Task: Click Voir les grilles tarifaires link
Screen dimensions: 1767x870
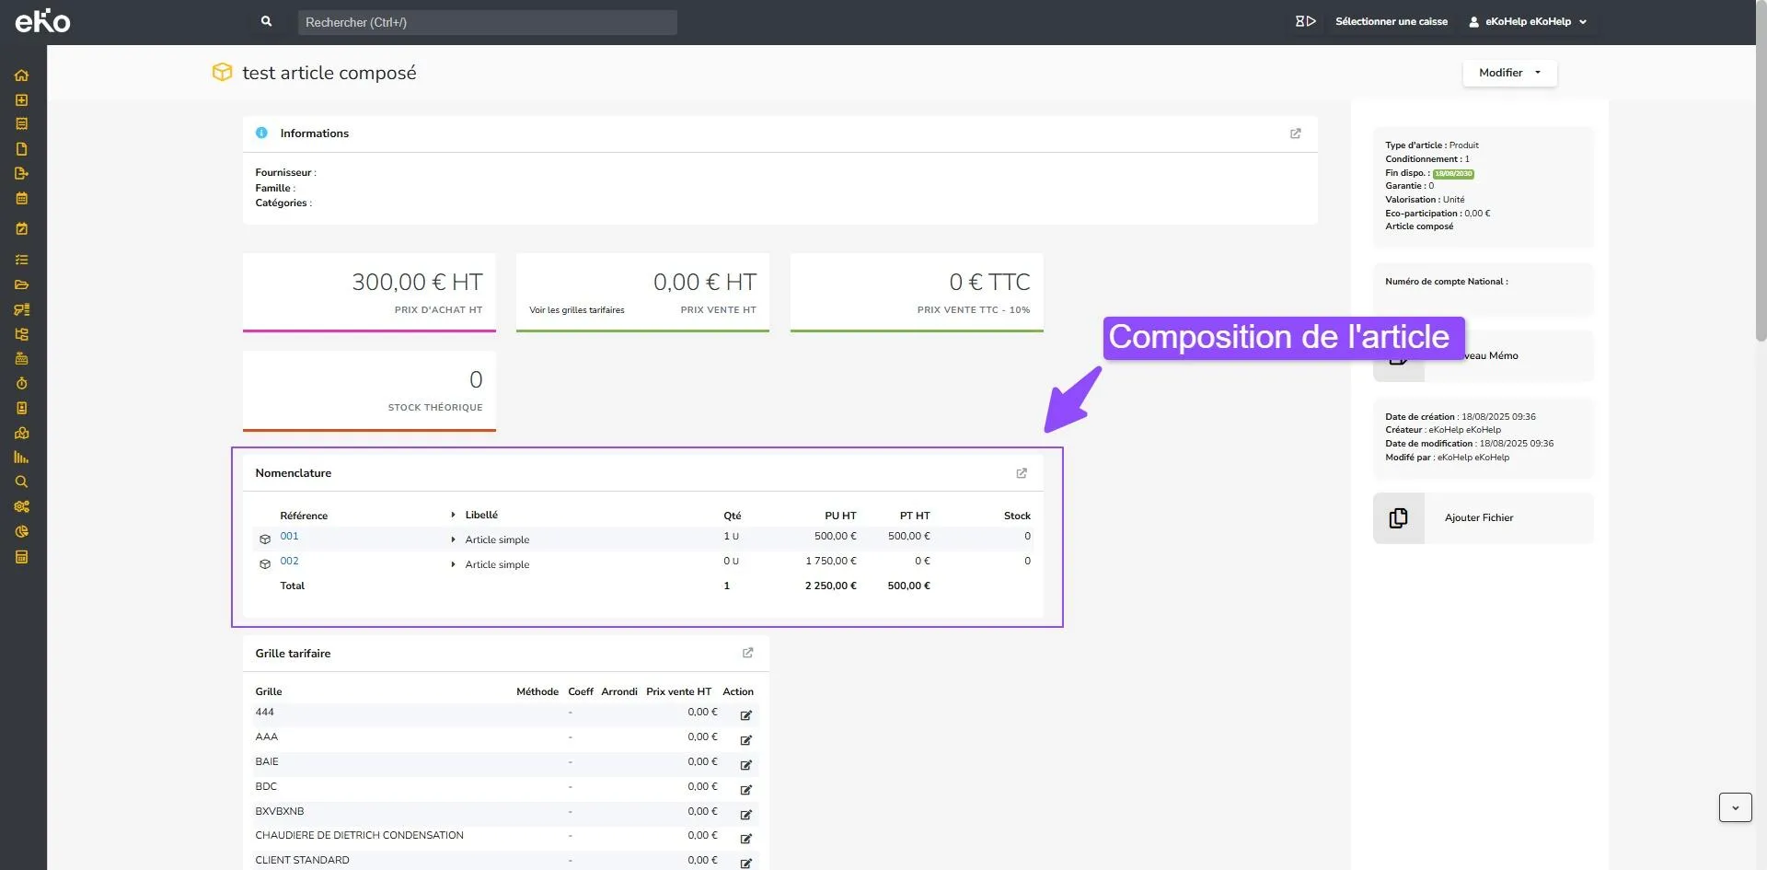Action: point(576,310)
